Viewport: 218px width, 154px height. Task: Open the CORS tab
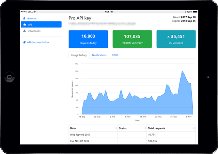pos(115,55)
